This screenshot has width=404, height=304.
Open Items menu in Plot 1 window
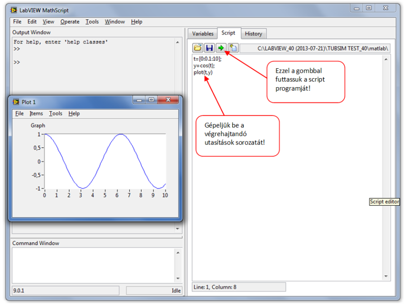tap(36, 114)
